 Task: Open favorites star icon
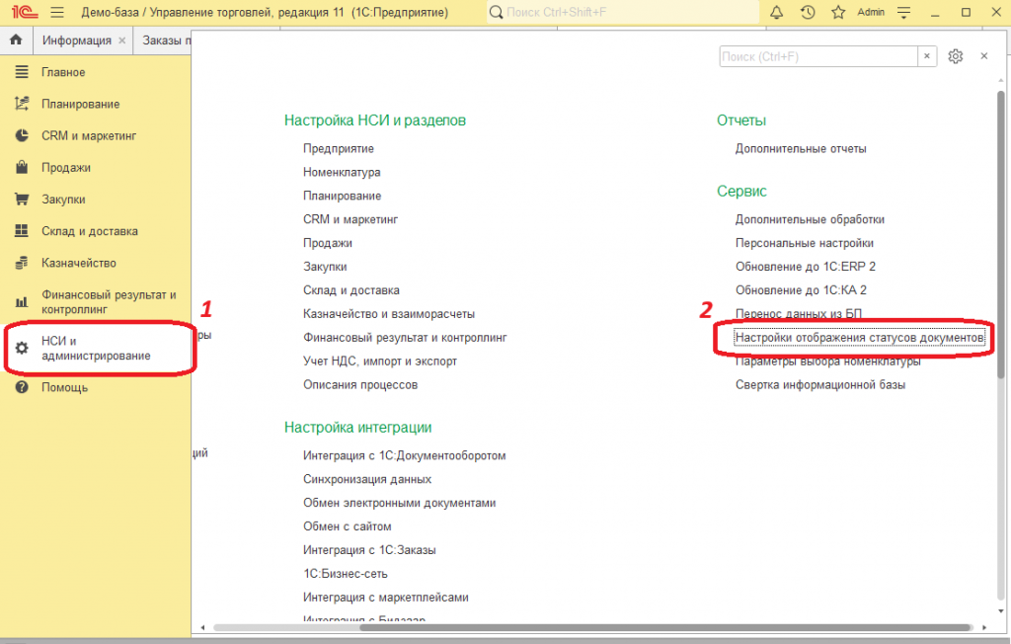click(x=838, y=12)
